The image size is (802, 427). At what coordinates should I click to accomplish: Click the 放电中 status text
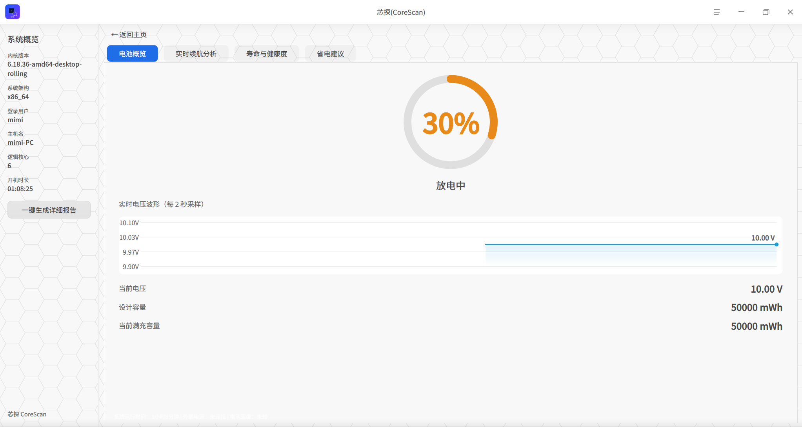pyautogui.click(x=451, y=186)
